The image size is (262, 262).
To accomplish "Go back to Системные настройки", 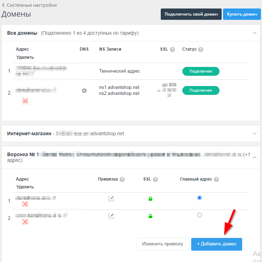I will tap(29, 5).
